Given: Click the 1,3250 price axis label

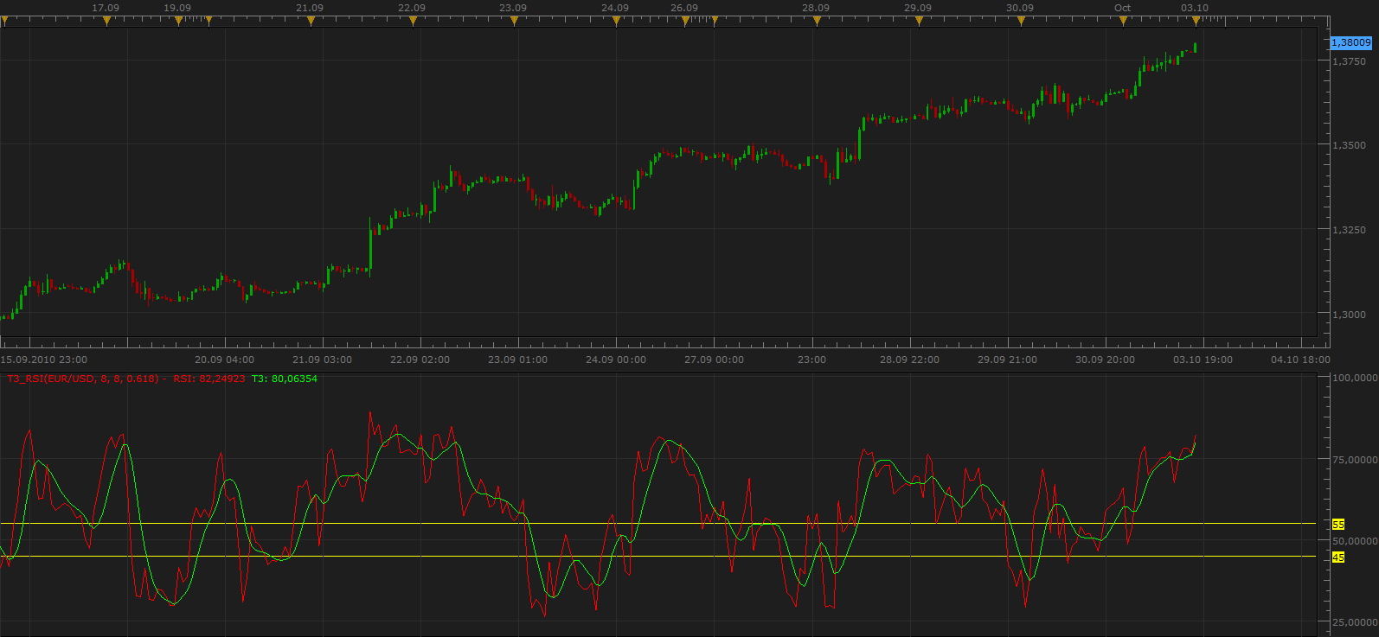Looking at the screenshot, I should [1350, 230].
